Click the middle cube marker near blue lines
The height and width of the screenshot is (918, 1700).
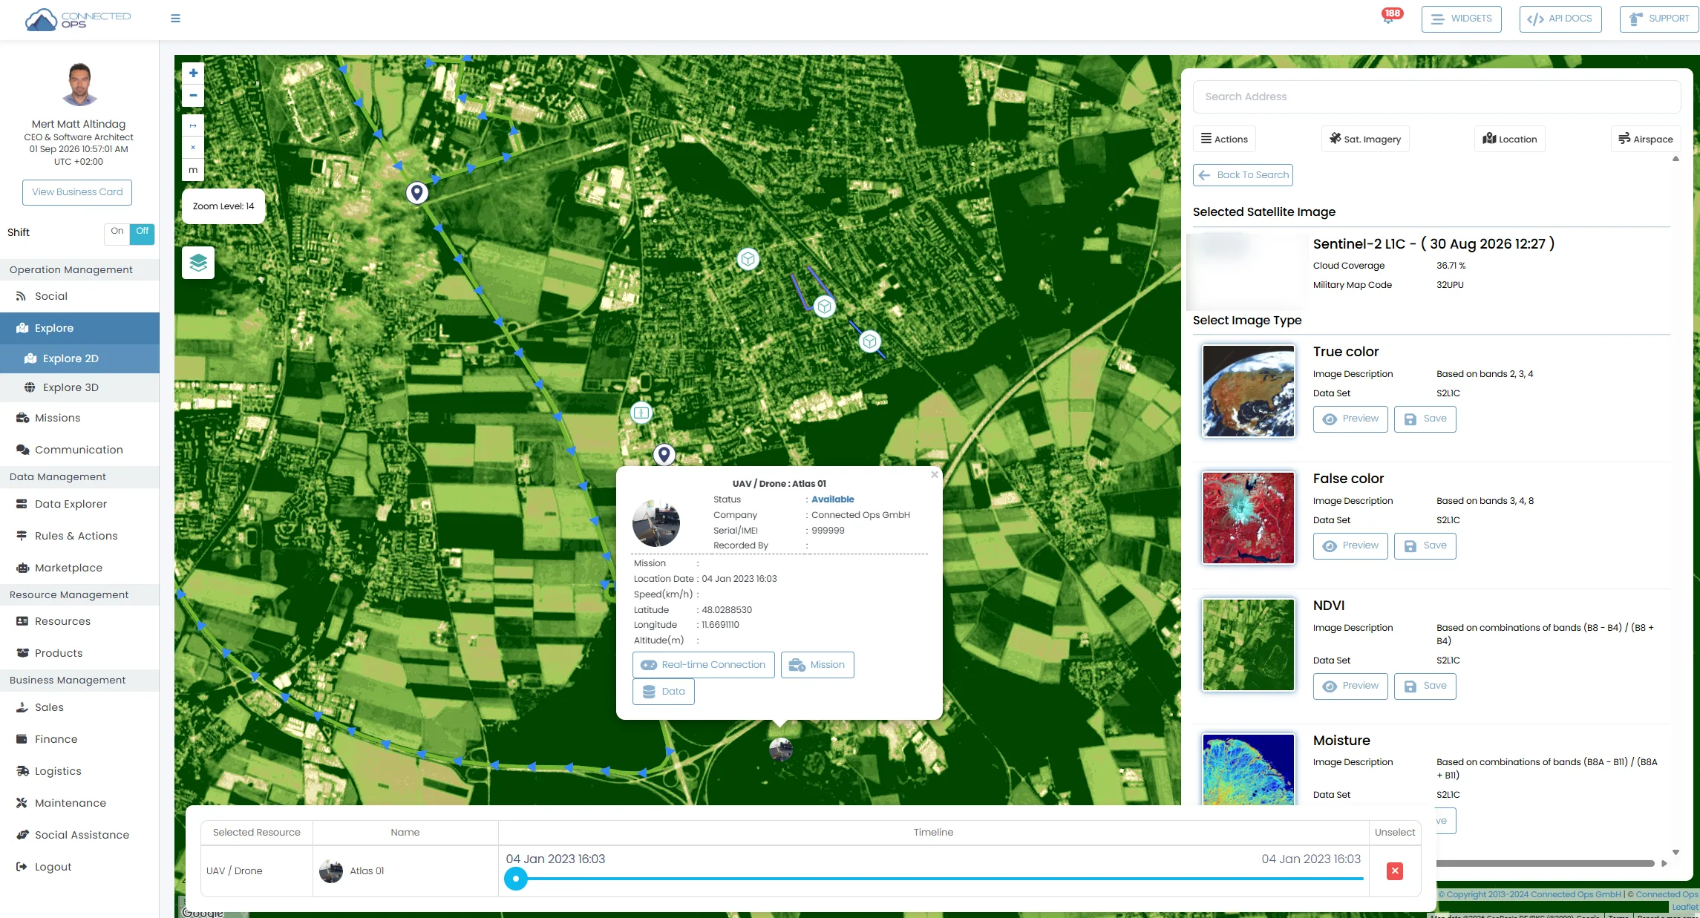click(824, 306)
